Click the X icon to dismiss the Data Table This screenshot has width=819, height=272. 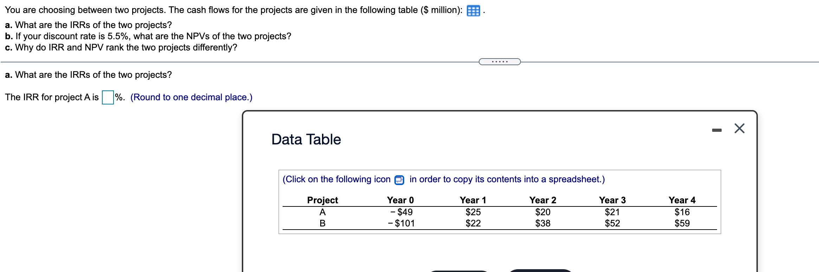[x=740, y=129]
